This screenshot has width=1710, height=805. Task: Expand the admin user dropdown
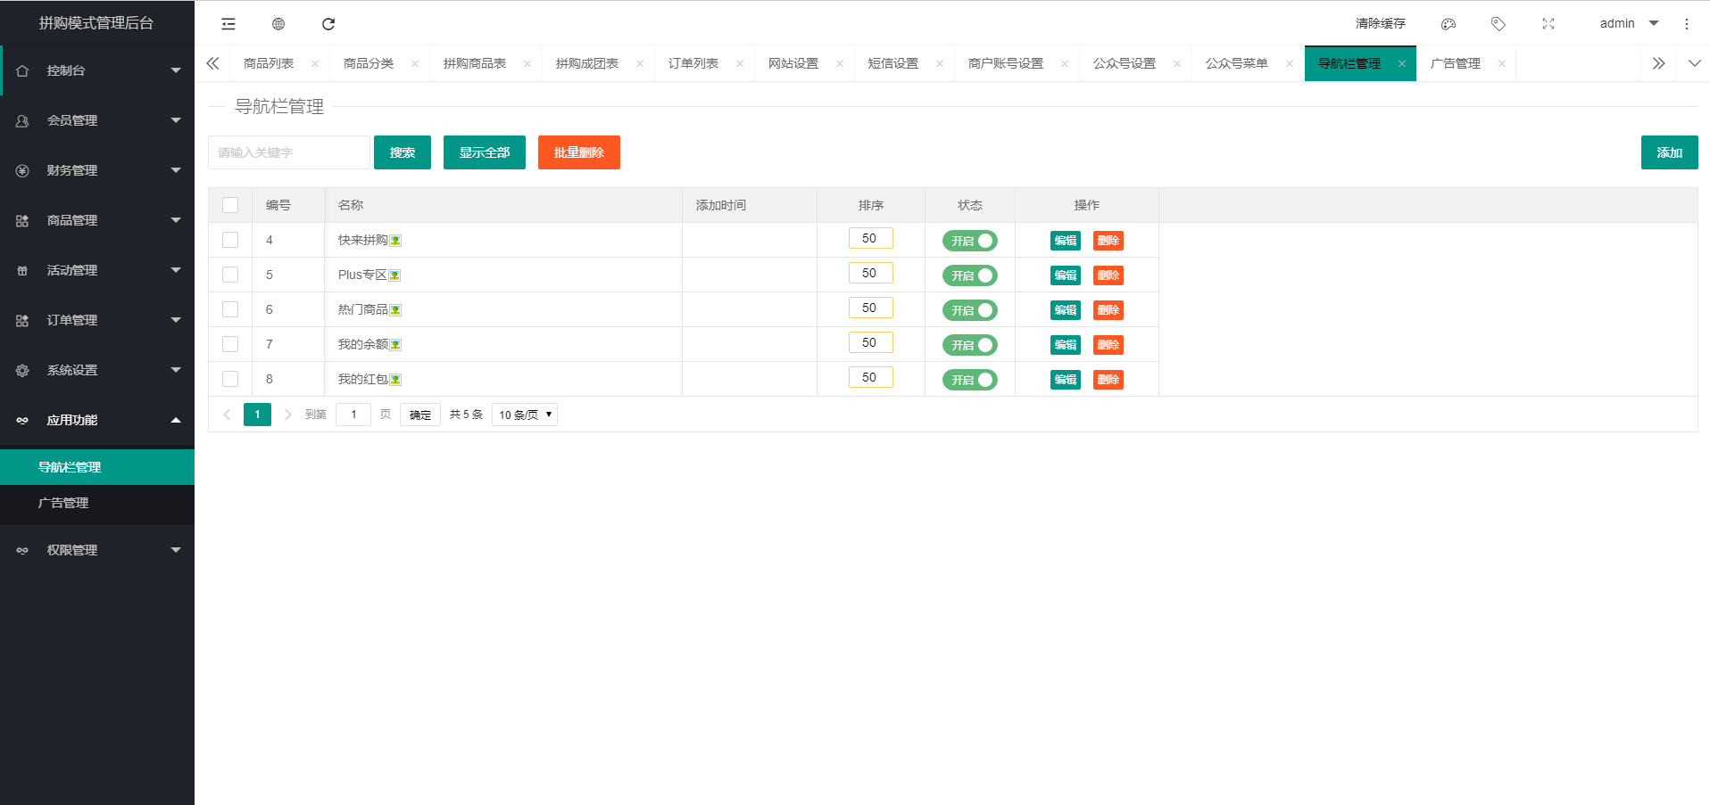1629,23
